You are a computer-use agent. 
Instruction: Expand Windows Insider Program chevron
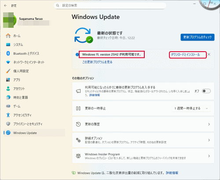209,156
